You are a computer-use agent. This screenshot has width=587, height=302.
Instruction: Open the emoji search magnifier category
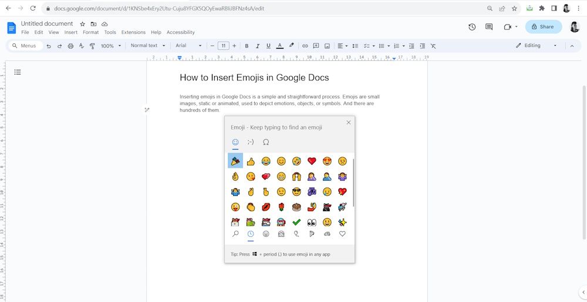pyautogui.click(x=235, y=234)
